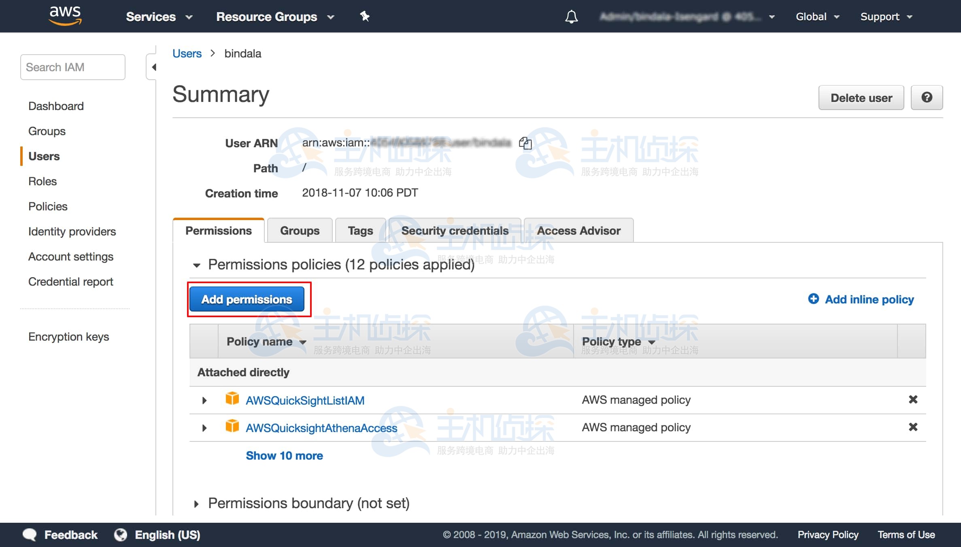Click the Search IAM input field
The height and width of the screenshot is (547, 961).
point(73,67)
